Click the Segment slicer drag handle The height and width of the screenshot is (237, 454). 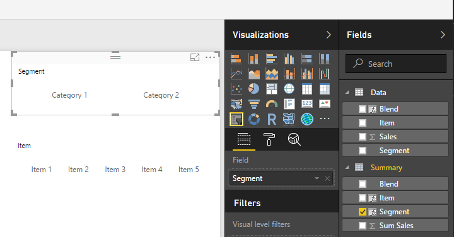[x=115, y=57]
